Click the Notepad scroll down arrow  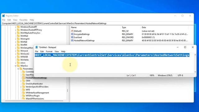[195, 72]
